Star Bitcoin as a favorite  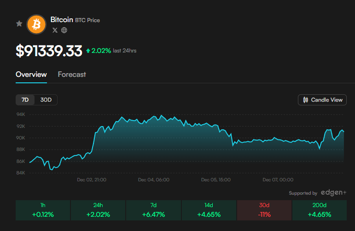(19, 23)
